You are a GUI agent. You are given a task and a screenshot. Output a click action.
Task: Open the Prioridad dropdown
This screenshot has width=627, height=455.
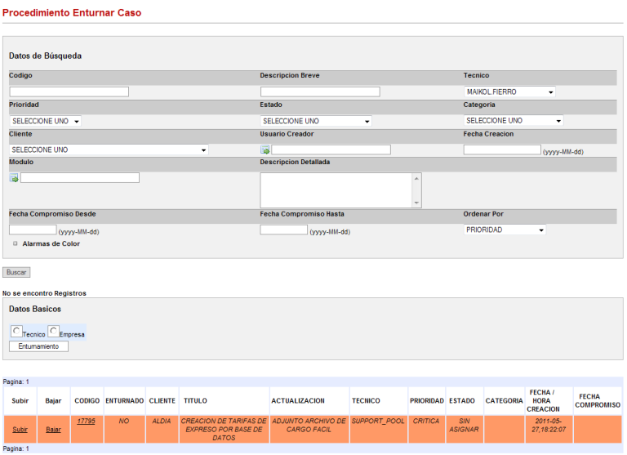tap(46, 121)
